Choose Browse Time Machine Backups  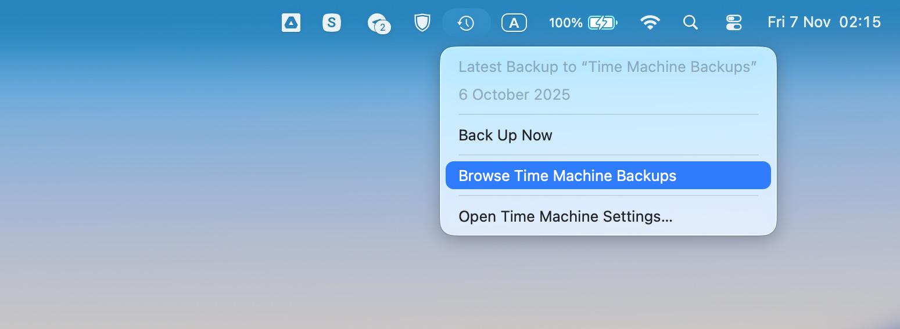click(608, 175)
